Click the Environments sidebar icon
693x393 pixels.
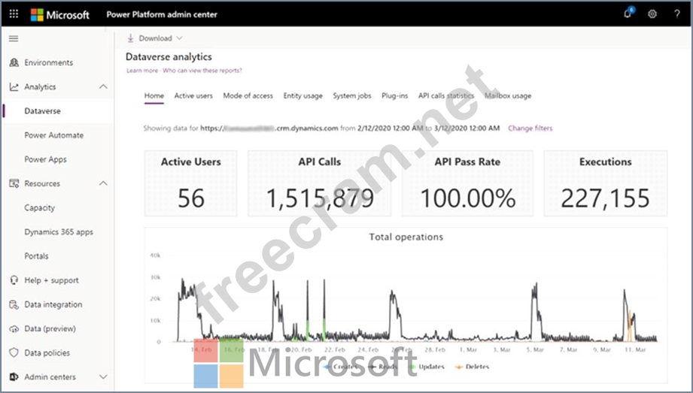14,62
